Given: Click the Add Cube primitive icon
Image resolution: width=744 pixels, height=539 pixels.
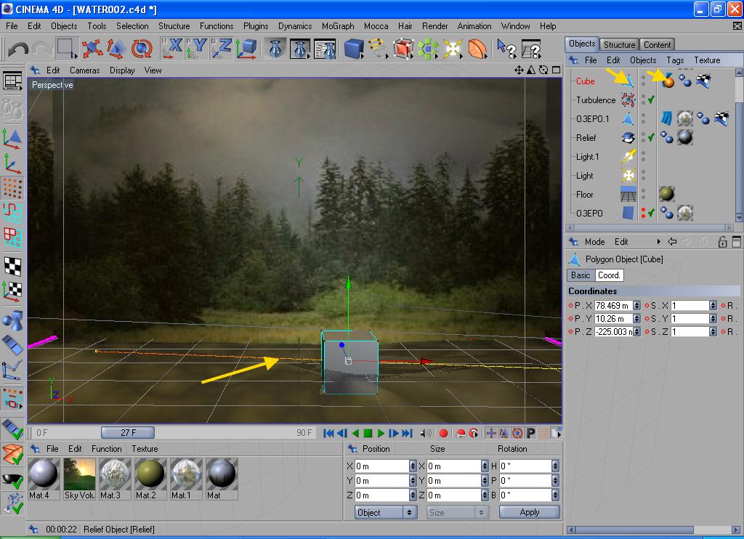Looking at the screenshot, I should [353, 49].
